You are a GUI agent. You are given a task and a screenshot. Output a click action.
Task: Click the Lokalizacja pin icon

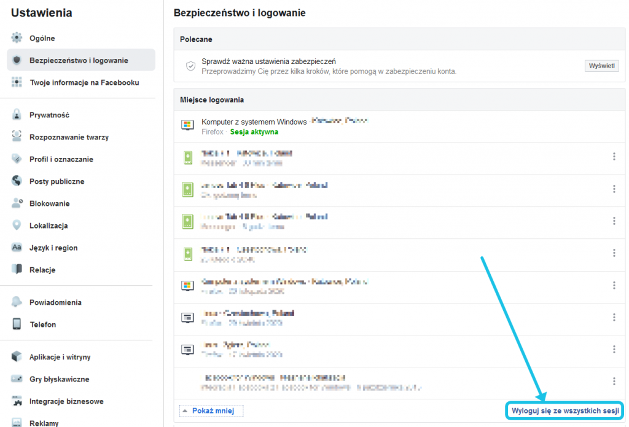click(x=17, y=225)
